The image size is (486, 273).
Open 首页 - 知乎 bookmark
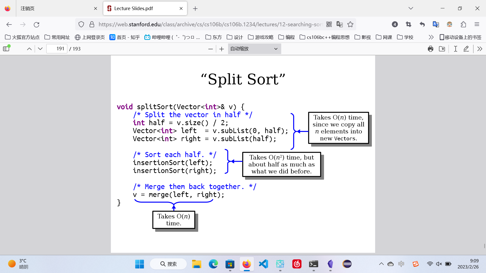coord(125,37)
